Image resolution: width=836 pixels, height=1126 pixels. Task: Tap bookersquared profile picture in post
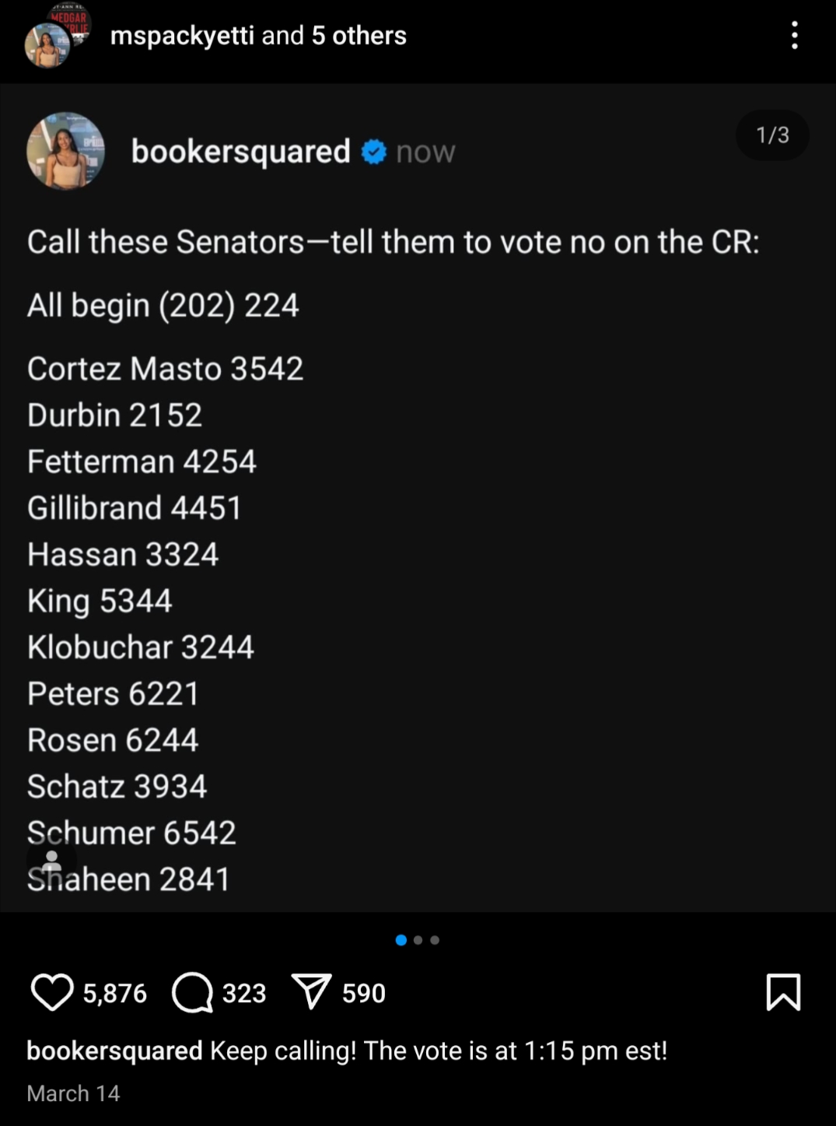coord(65,151)
